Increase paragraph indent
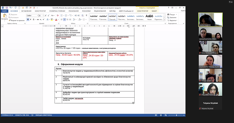The image size is (234, 123). pos(79,16)
